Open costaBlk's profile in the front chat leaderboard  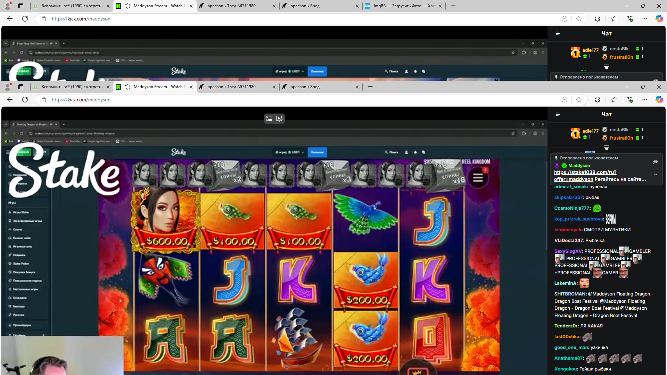(619, 130)
